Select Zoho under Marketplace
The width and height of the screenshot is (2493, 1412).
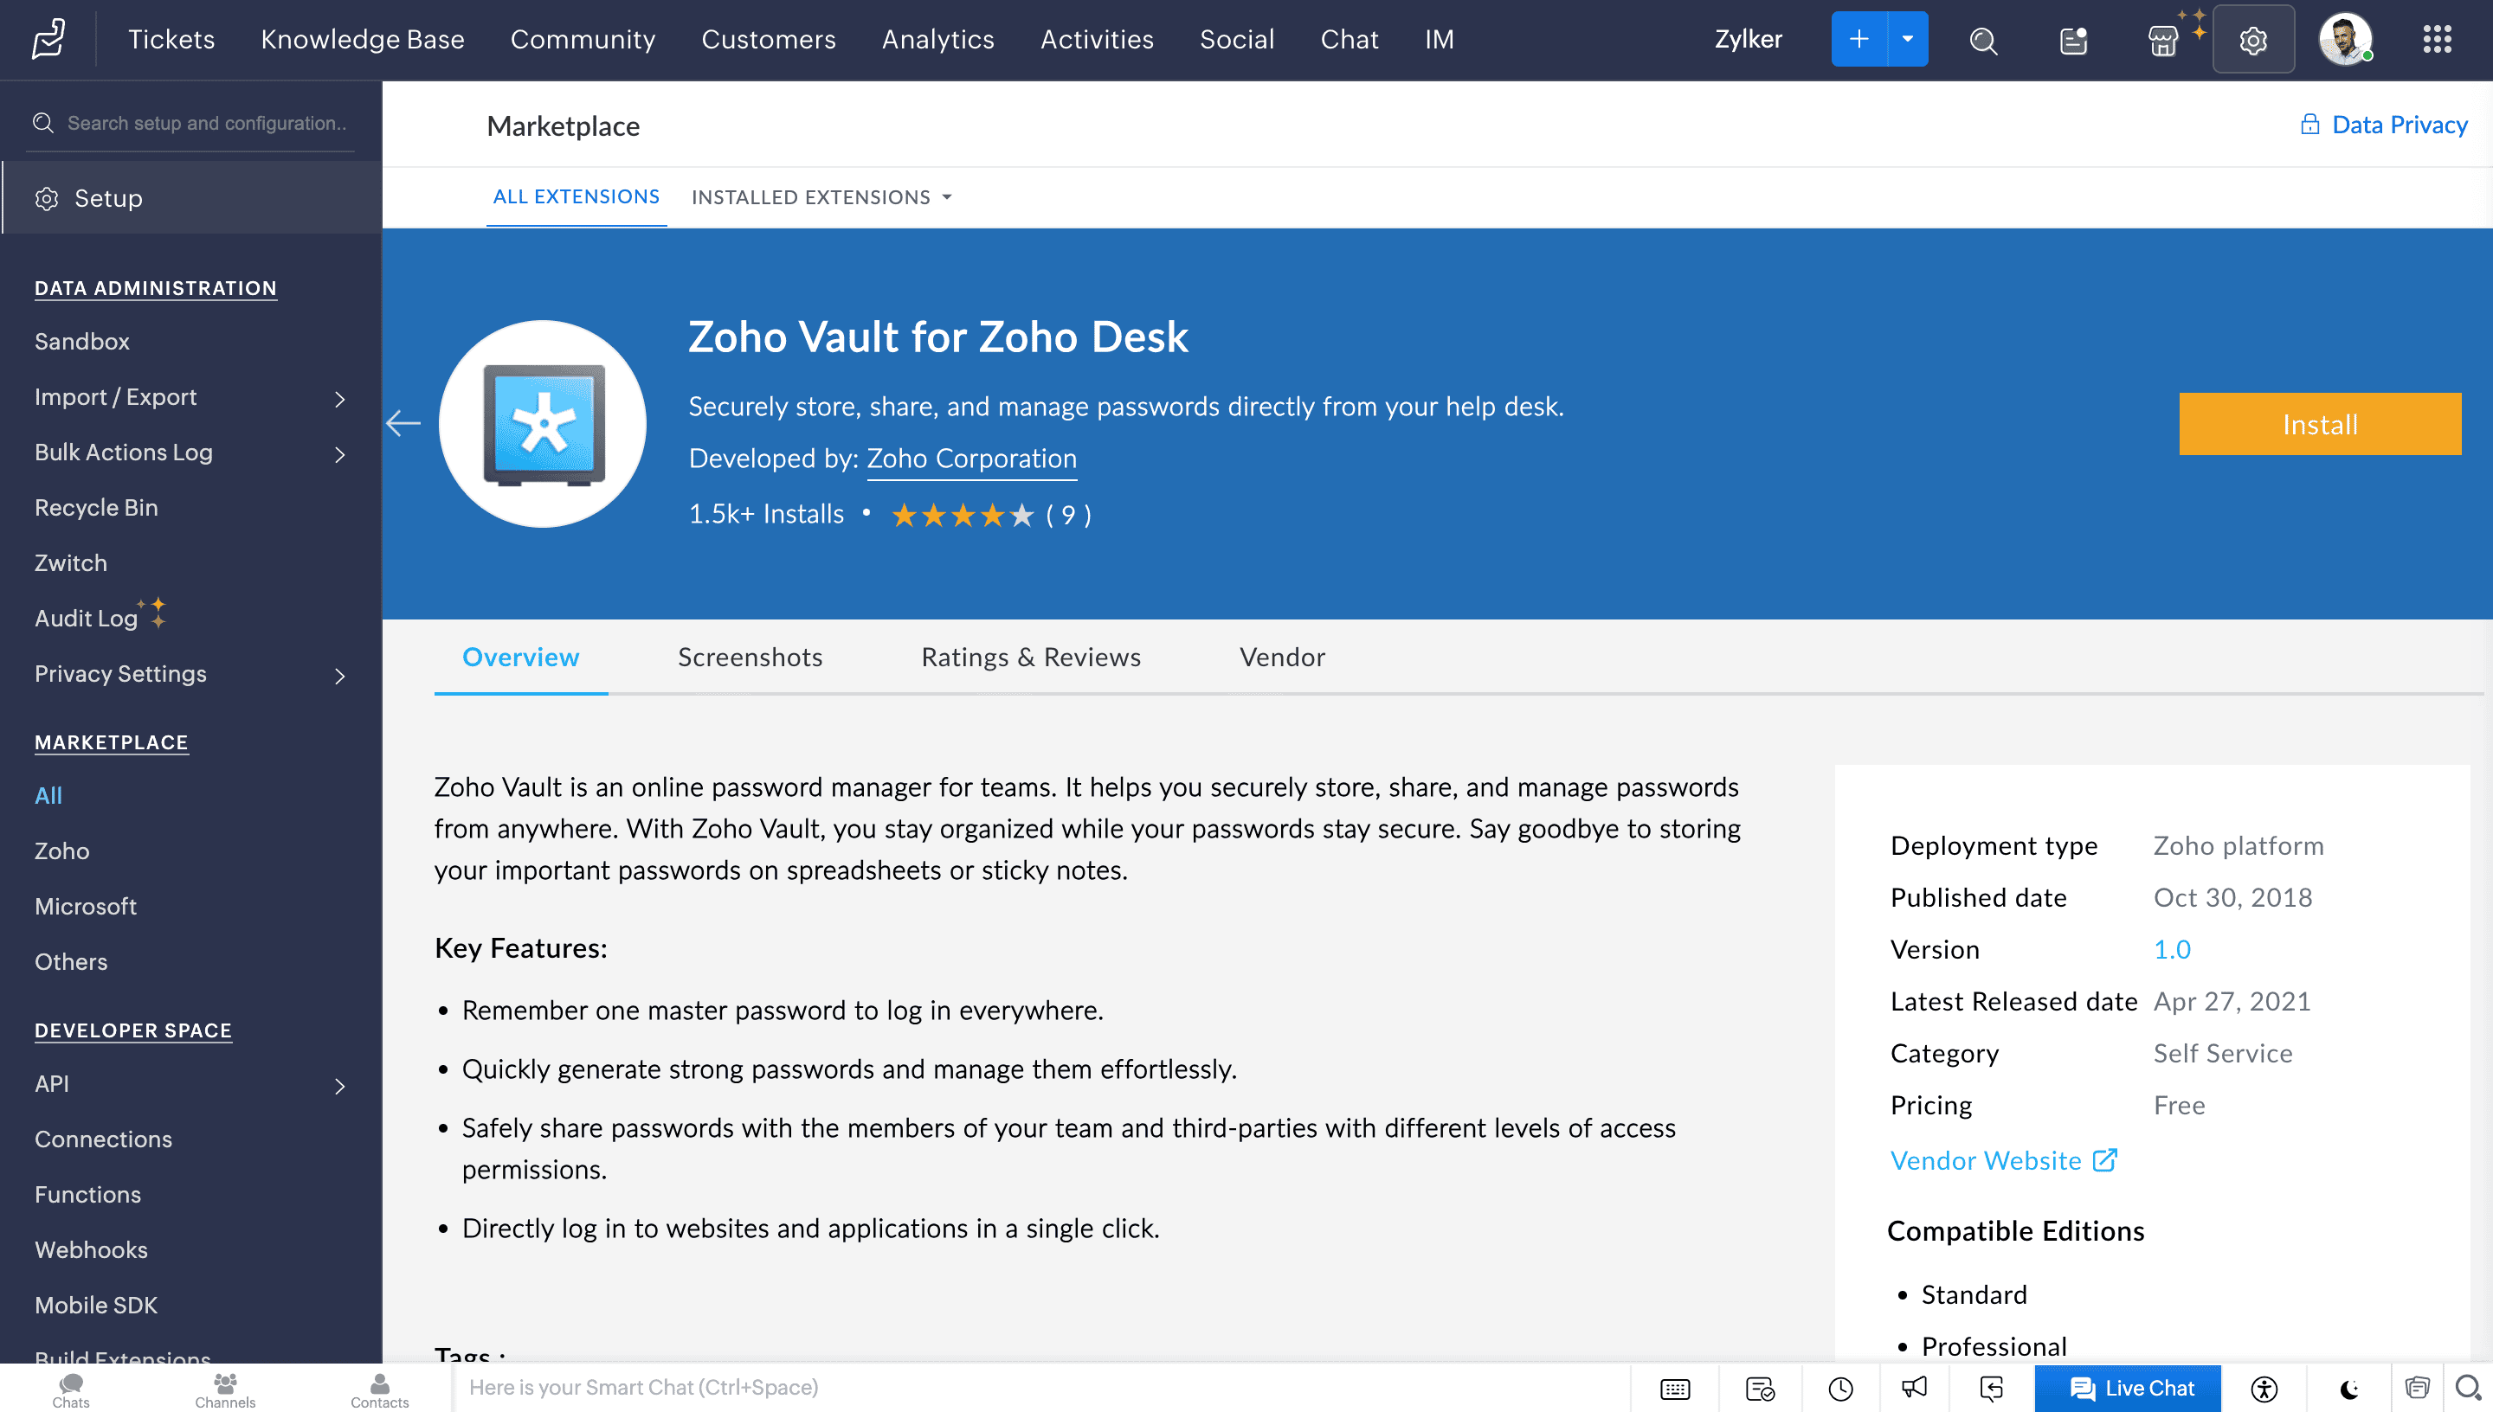point(61,850)
